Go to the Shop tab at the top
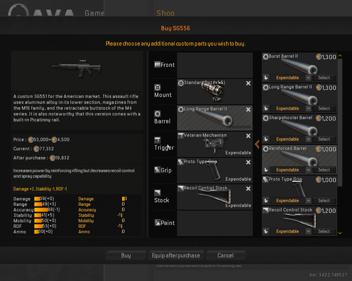This screenshot has width=352, height=281. 165,13
